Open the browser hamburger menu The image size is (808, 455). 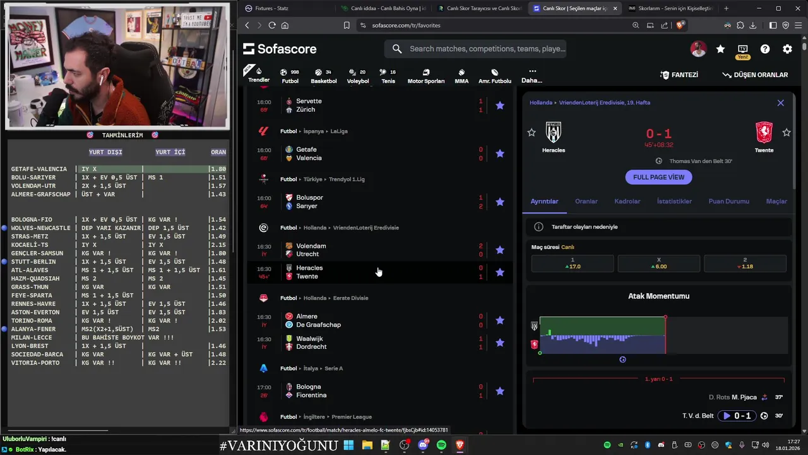pyautogui.click(x=798, y=25)
